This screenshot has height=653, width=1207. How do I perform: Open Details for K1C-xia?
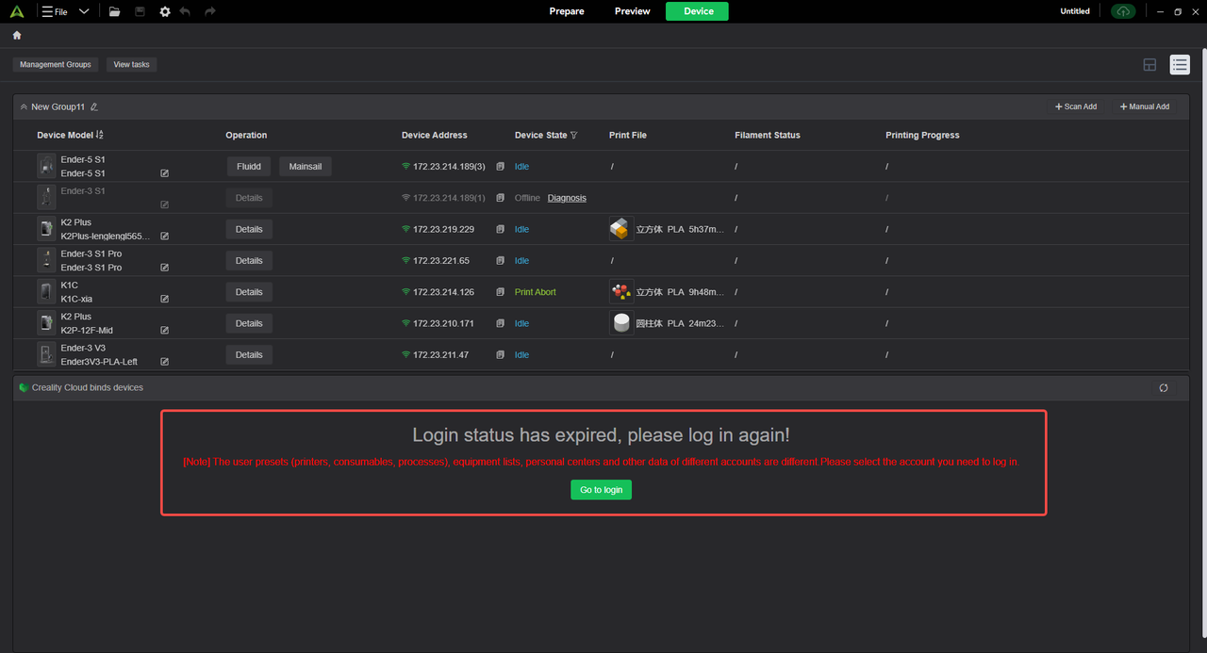coord(249,292)
